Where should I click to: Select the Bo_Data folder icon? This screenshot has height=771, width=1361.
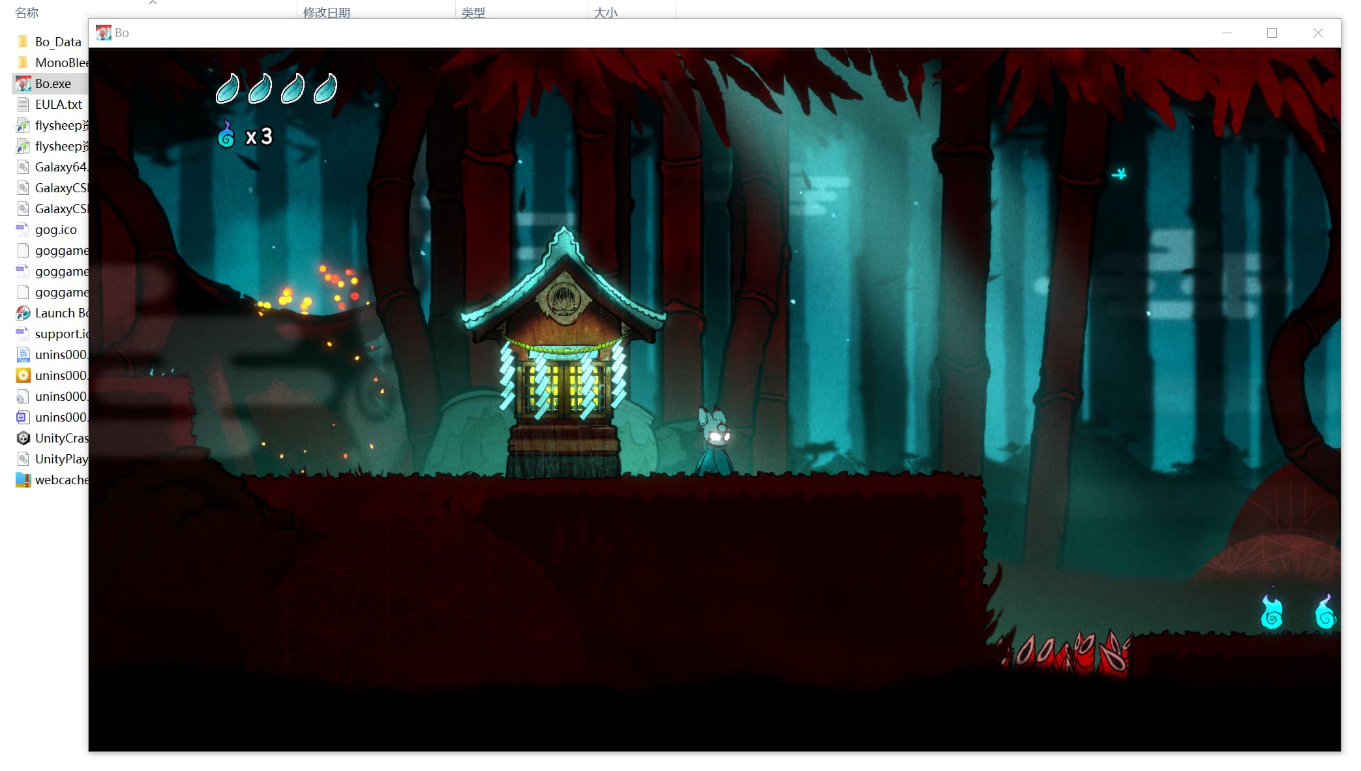click(x=23, y=42)
